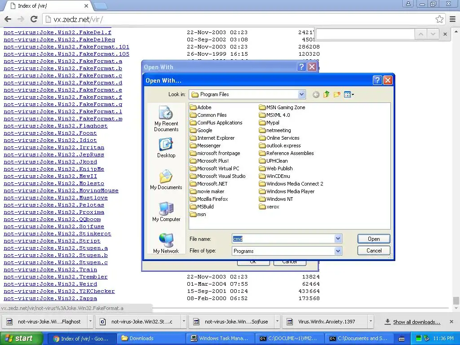Viewport: 460px width, 345px height.
Task: Open My Network places icon
Action: pyautogui.click(x=166, y=243)
